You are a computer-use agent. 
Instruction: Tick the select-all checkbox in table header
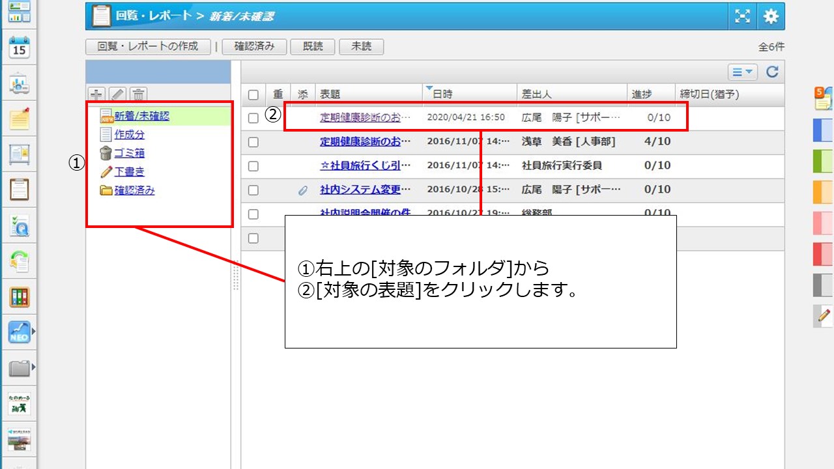(253, 94)
